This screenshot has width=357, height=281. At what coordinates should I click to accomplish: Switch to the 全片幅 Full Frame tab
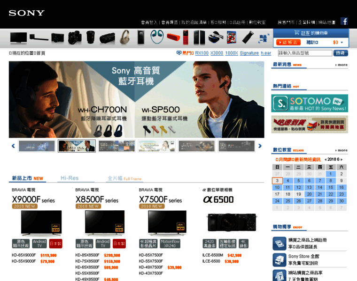click(124, 178)
